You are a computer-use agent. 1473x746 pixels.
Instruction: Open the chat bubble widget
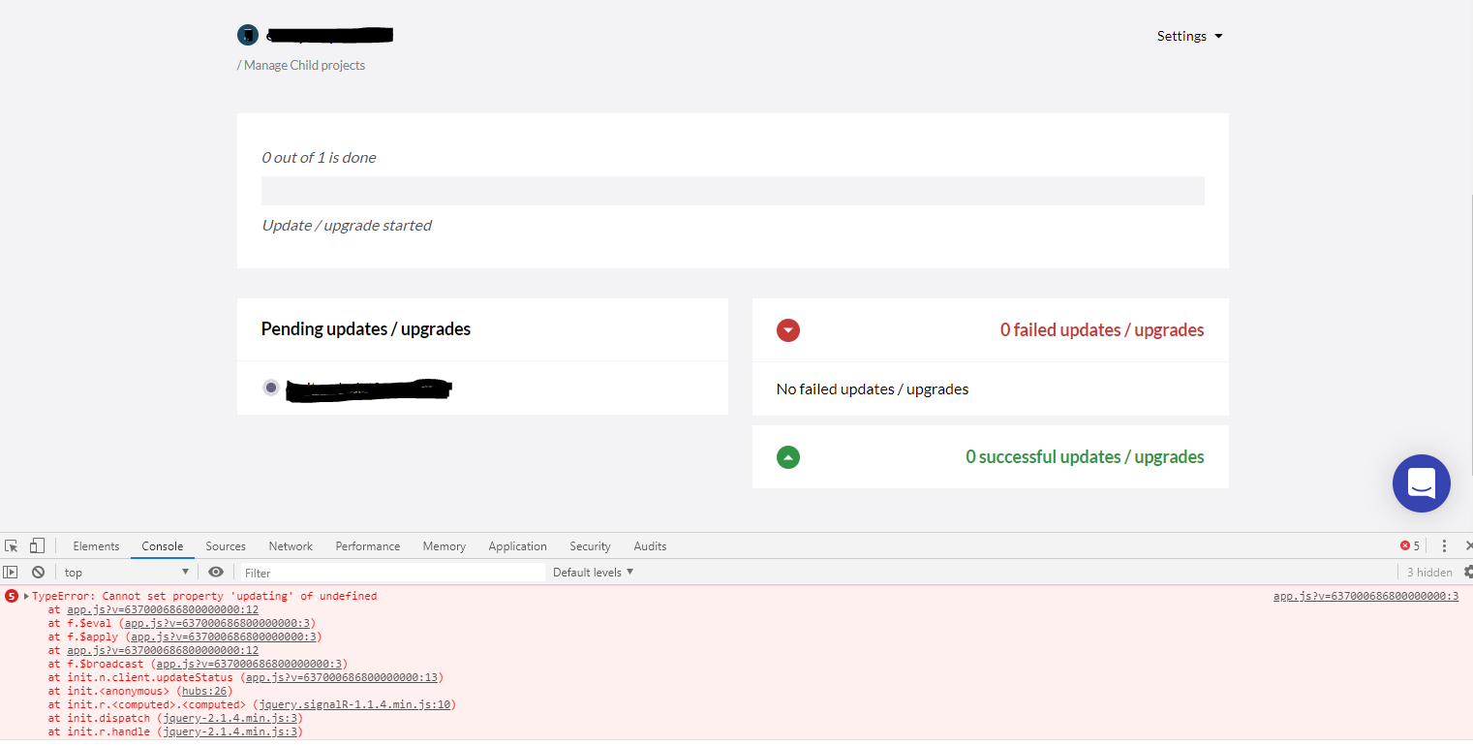(1421, 482)
